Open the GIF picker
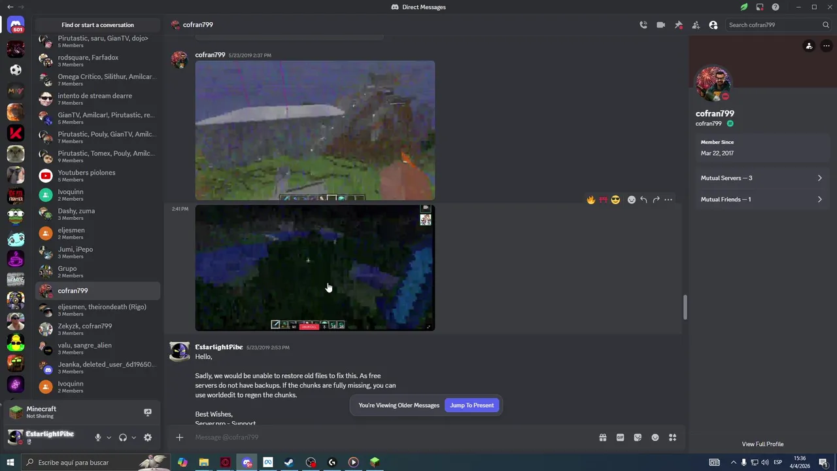837x471 pixels. [620, 438]
